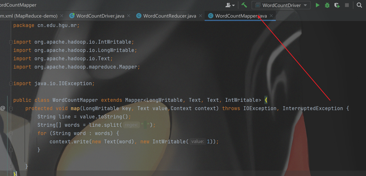
Task: Click the WordCountMapper.java tab class icon
Action: pyautogui.click(x=211, y=16)
